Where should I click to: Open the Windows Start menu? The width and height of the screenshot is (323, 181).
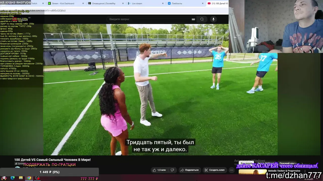4,178
